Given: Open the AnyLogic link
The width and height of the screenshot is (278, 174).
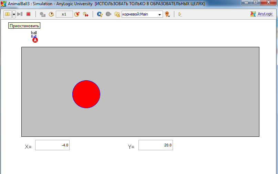Looking at the screenshot, I should point(265,14).
